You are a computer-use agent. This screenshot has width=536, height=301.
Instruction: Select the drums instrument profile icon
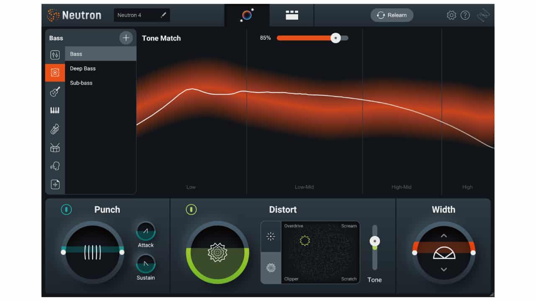(55, 147)
